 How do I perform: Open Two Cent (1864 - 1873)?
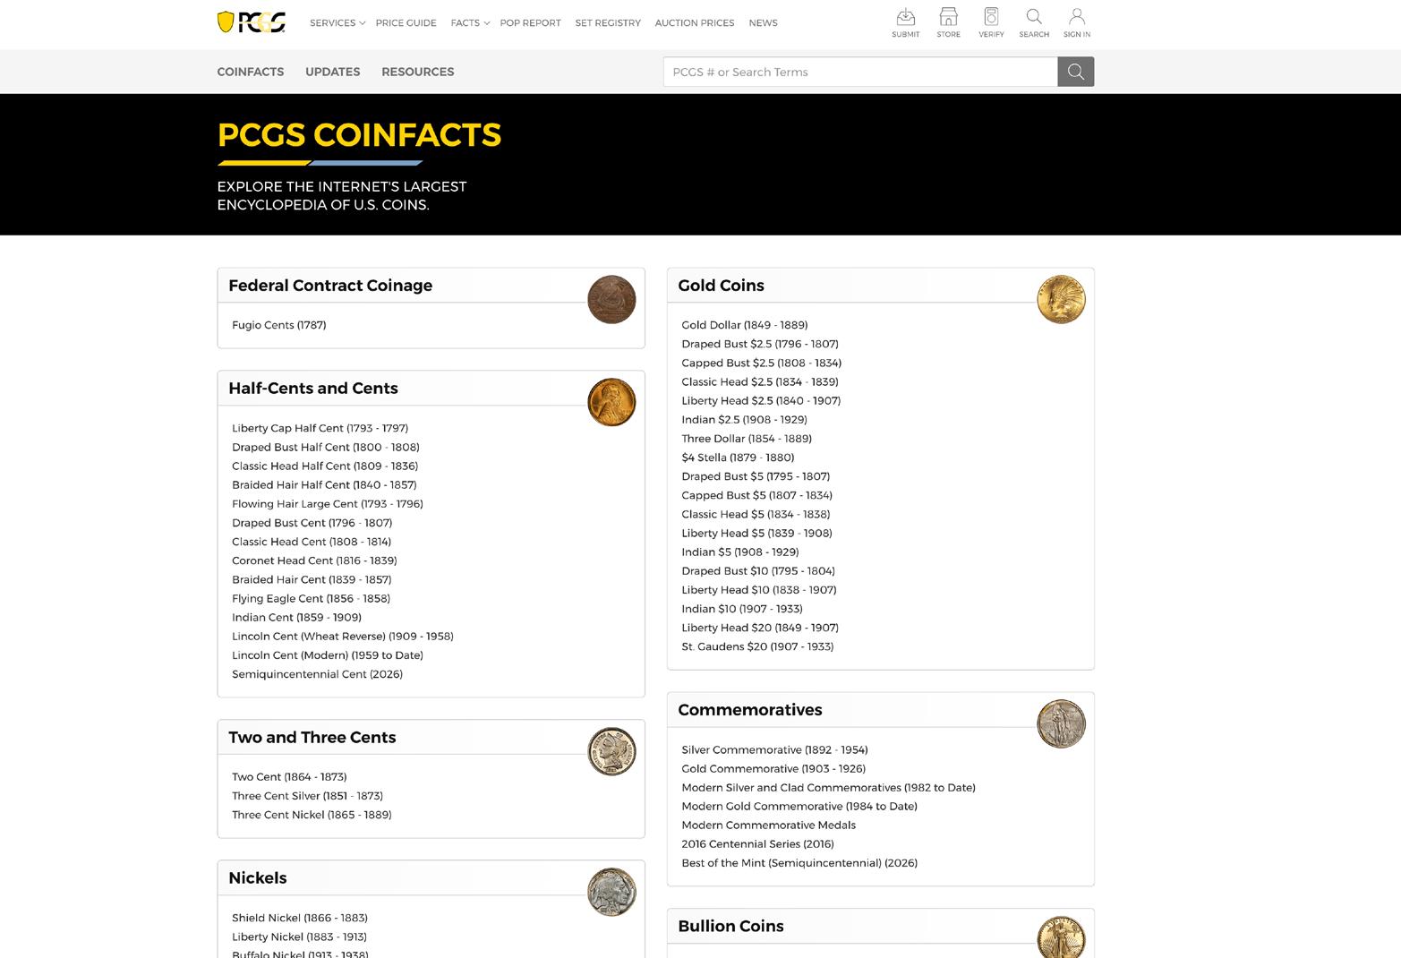[289, 777]
